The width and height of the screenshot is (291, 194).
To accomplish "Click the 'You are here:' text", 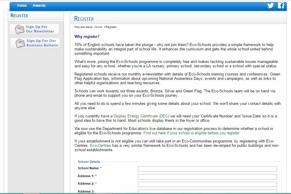I will coord(84,27).
